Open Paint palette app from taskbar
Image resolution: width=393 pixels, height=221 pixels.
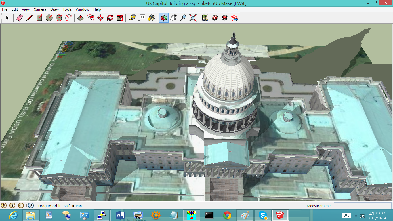click(245, 215)
